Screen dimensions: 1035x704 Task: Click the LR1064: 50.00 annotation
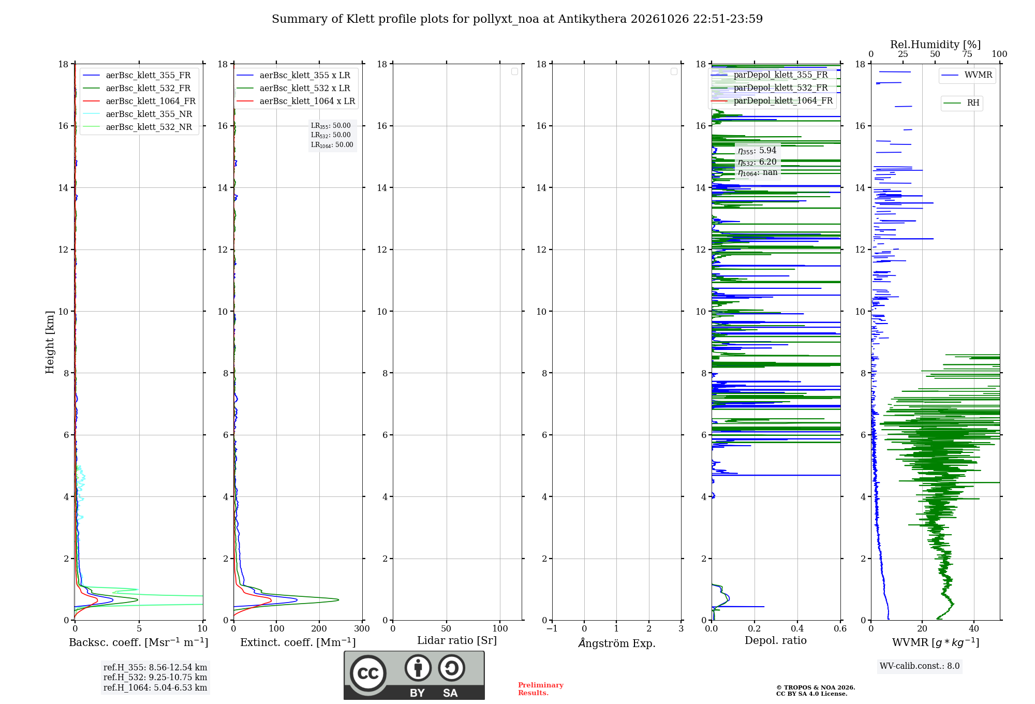[332, 145]
